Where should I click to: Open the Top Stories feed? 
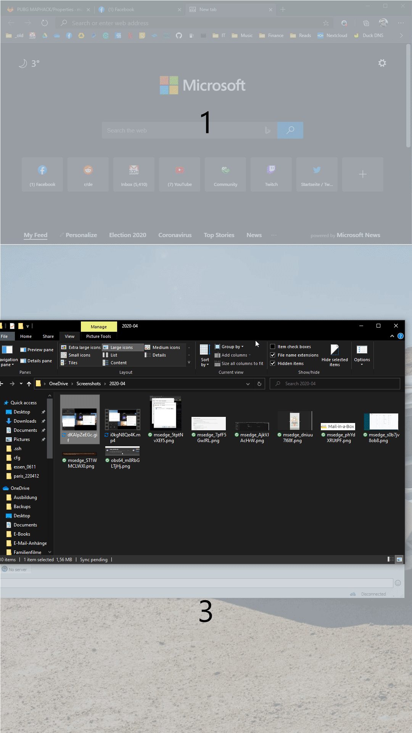coord(219,235)
